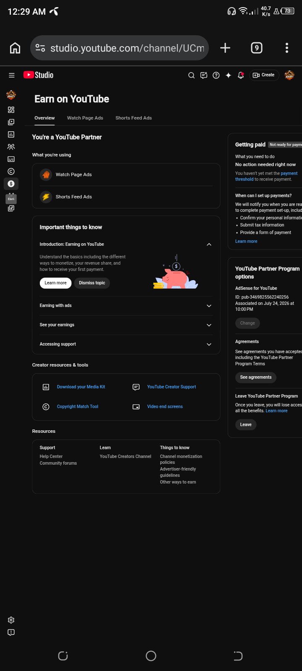Click the YouTube Studio logo
Image resolution: width=302 pixels, height=671 pixels.
[x=38, y=75]
